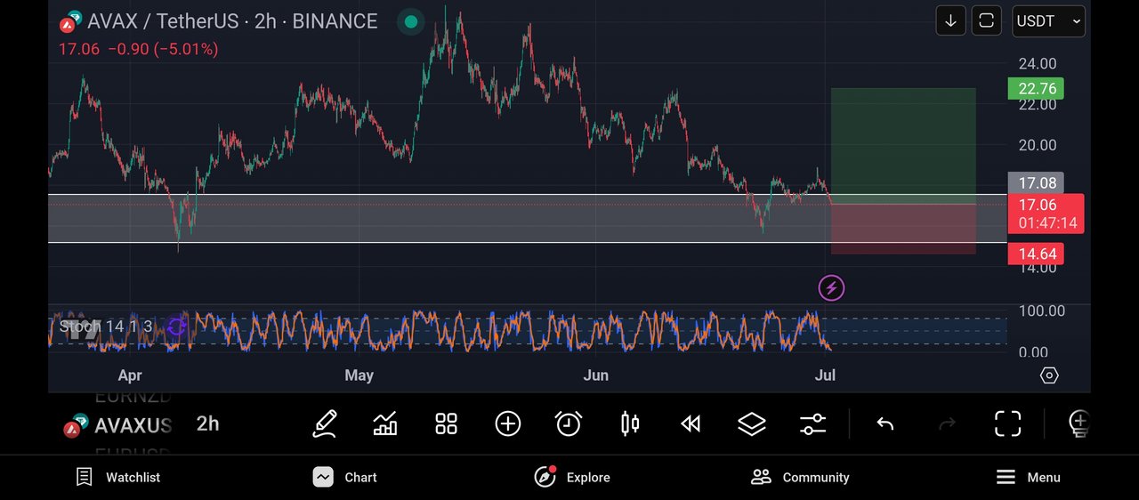The image size is (1139, 500).
Task: Open the Menu tab
Action: 1028,478
